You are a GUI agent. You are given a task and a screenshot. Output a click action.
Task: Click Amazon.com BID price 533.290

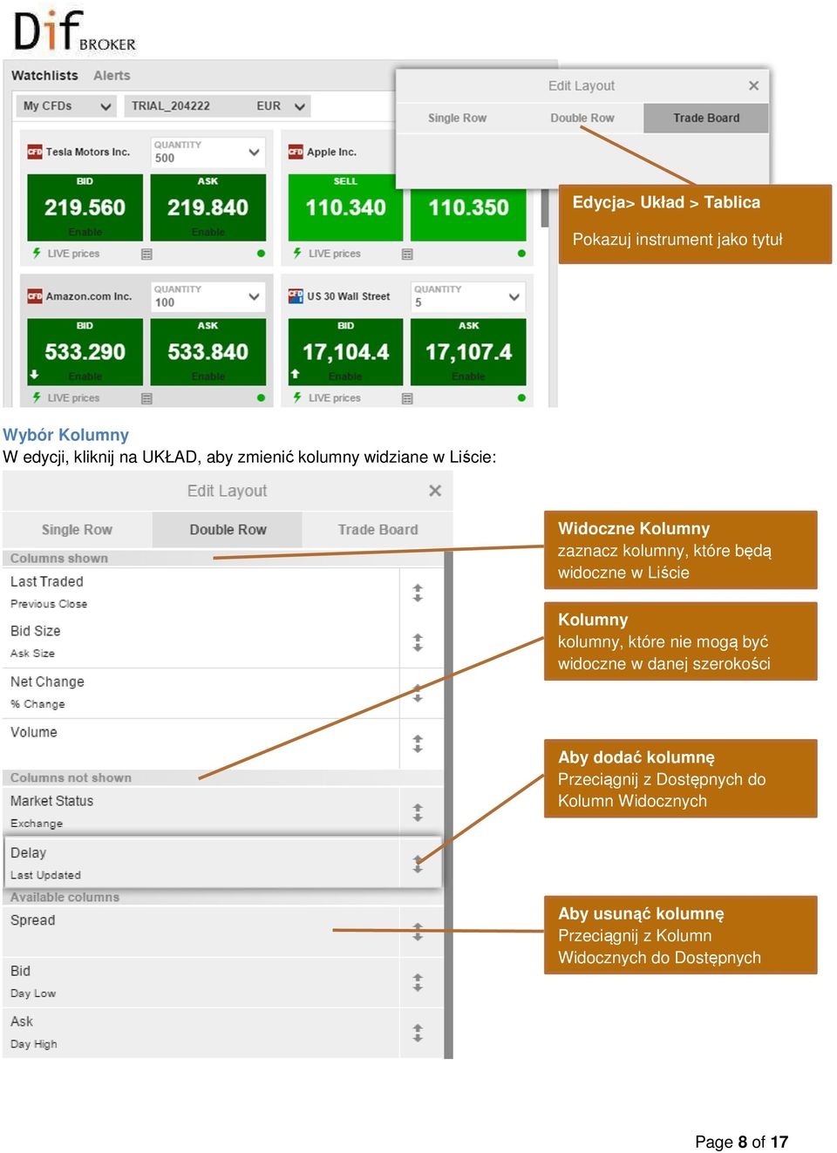coord(85,352)
